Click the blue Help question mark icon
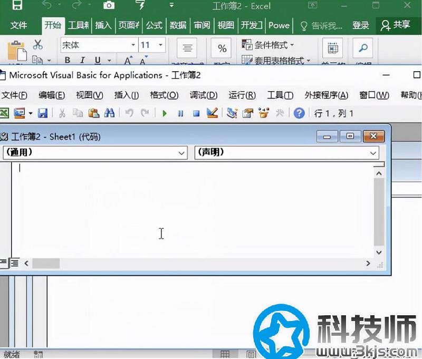This screenshot has height=359, width=422. point(299,113)
